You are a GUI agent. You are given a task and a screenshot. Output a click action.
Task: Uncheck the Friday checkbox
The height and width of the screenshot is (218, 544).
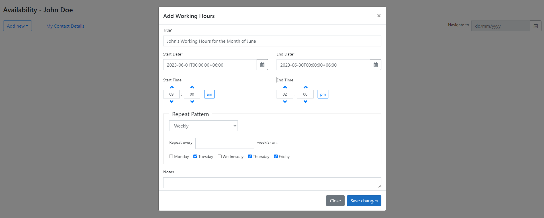tap(276, 156)
